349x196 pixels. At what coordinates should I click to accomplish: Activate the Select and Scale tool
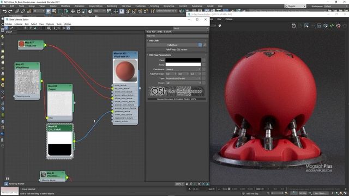85,11
